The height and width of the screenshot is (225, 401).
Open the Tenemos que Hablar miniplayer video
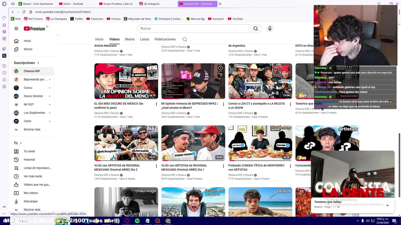tap(353, 174)
